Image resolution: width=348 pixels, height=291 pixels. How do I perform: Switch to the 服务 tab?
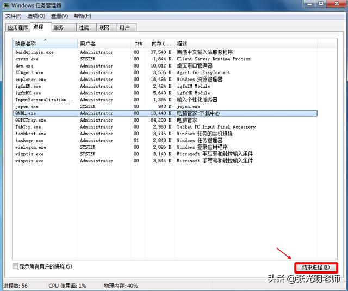(58, 27)
